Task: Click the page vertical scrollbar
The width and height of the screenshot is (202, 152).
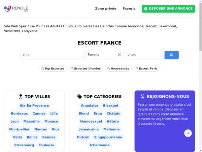Action: coord(200,76)
